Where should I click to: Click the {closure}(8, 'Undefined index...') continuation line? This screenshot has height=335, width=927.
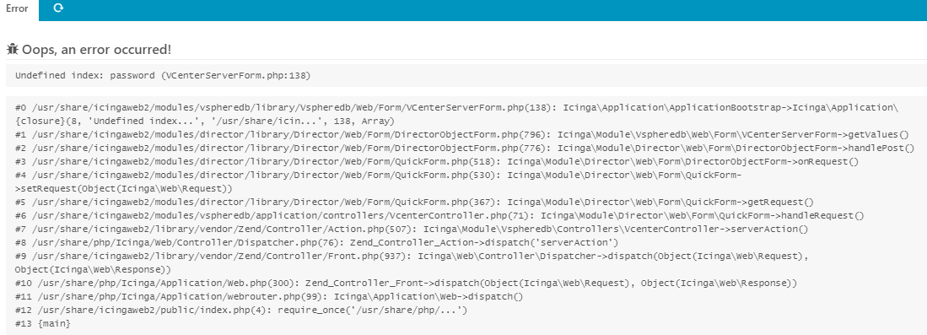205,122
